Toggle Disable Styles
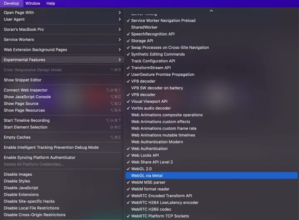 (62, 181)
